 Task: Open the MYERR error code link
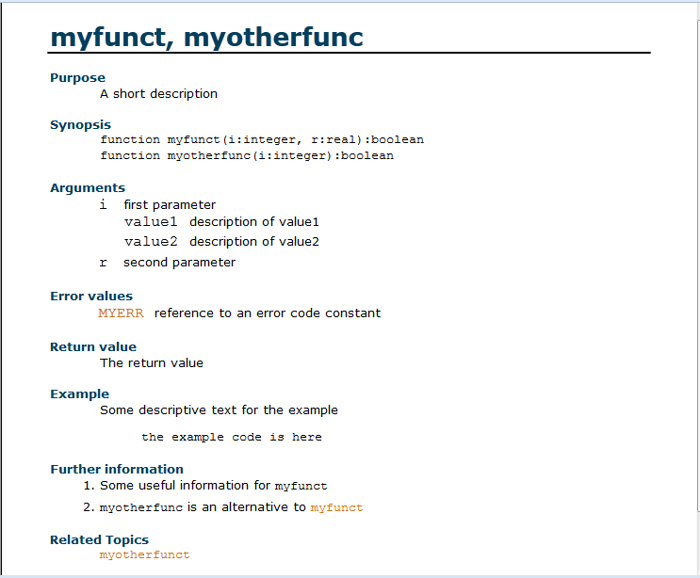tap(121, 313)
